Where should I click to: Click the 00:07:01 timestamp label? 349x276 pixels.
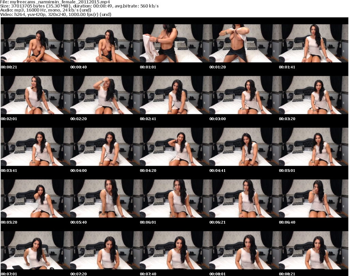tap(9, 274)
